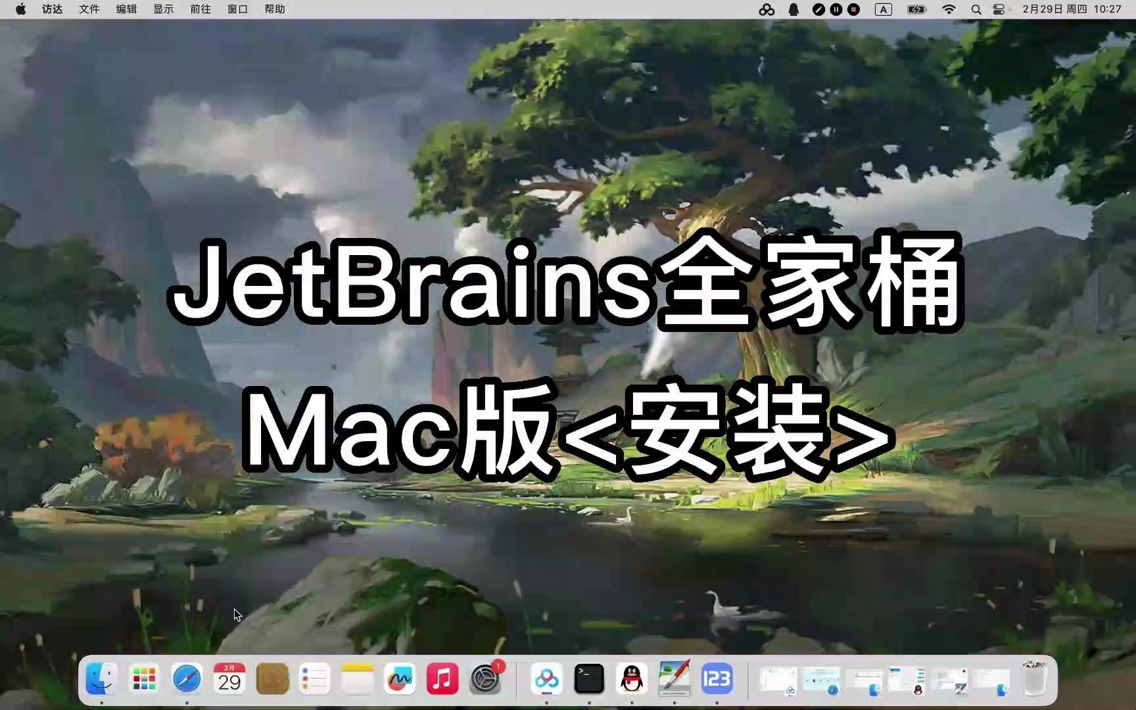This screenshot has width=1136, height=710.
Task: Open Wi-Fi menu in menu bar
Action: pos(949,9)
